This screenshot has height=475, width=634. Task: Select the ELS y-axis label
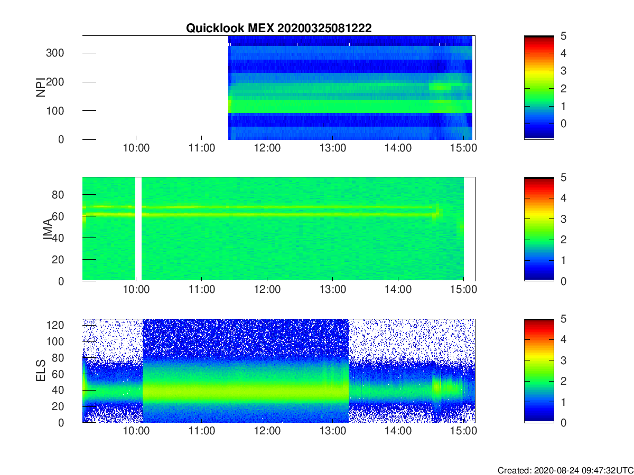point(40,371)
